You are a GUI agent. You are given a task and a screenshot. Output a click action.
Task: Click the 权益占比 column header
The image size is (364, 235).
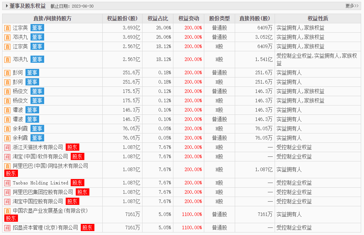[158, 19]
